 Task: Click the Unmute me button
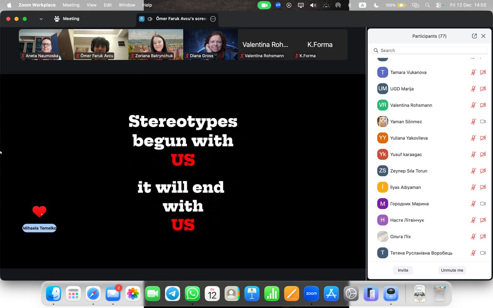(452, 270)
